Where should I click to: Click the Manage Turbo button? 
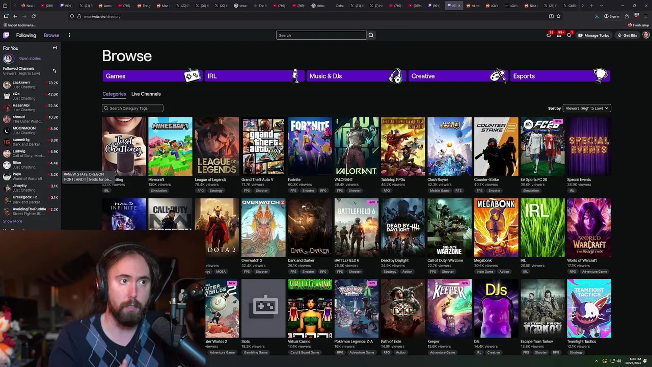pos(593,35)
